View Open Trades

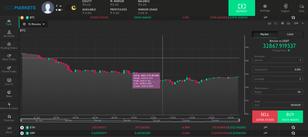coord(9,57)
